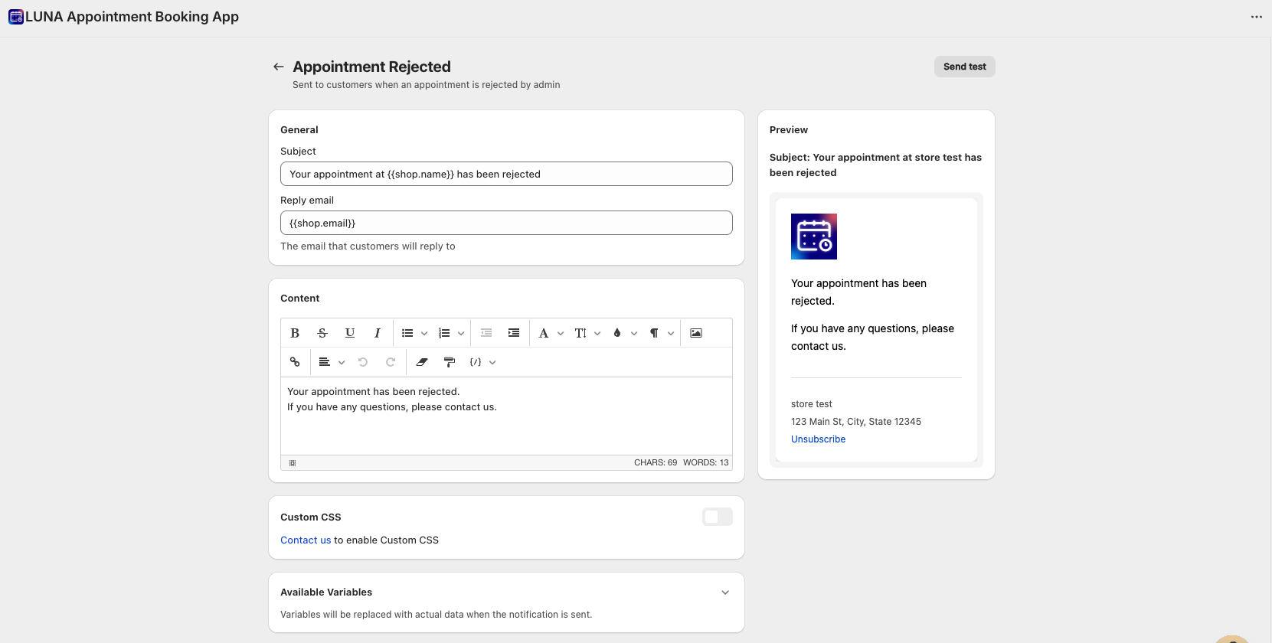
Task: Click the Contact us link
Action: click(306, 540)
